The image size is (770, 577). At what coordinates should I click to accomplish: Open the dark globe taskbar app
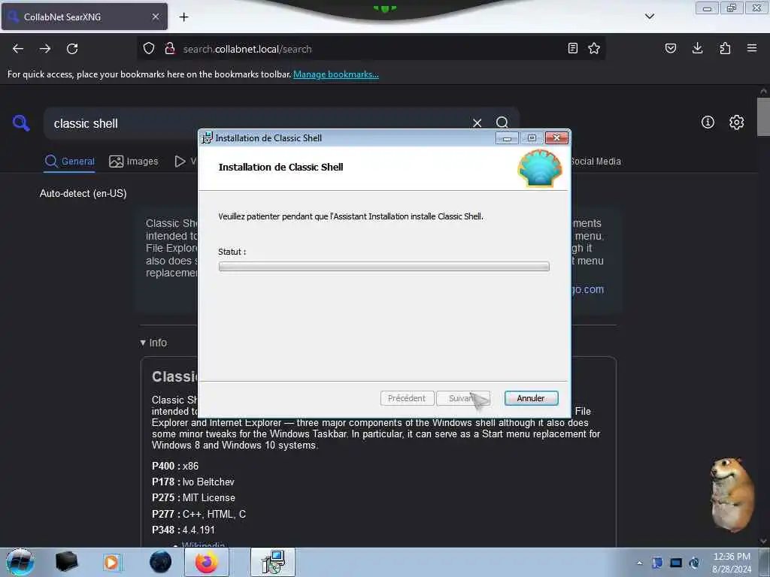click(161, 562)
